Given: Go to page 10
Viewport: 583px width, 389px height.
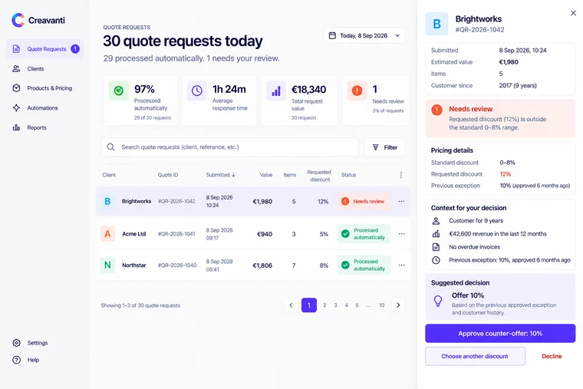Looking at the screenshot, I should click(381, 305).
